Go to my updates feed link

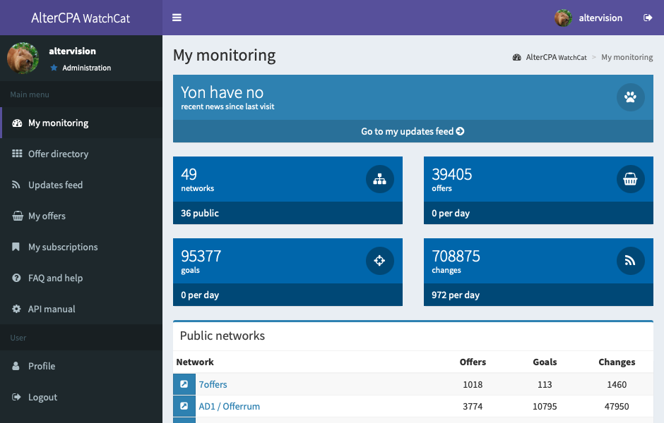pos(413,131)
